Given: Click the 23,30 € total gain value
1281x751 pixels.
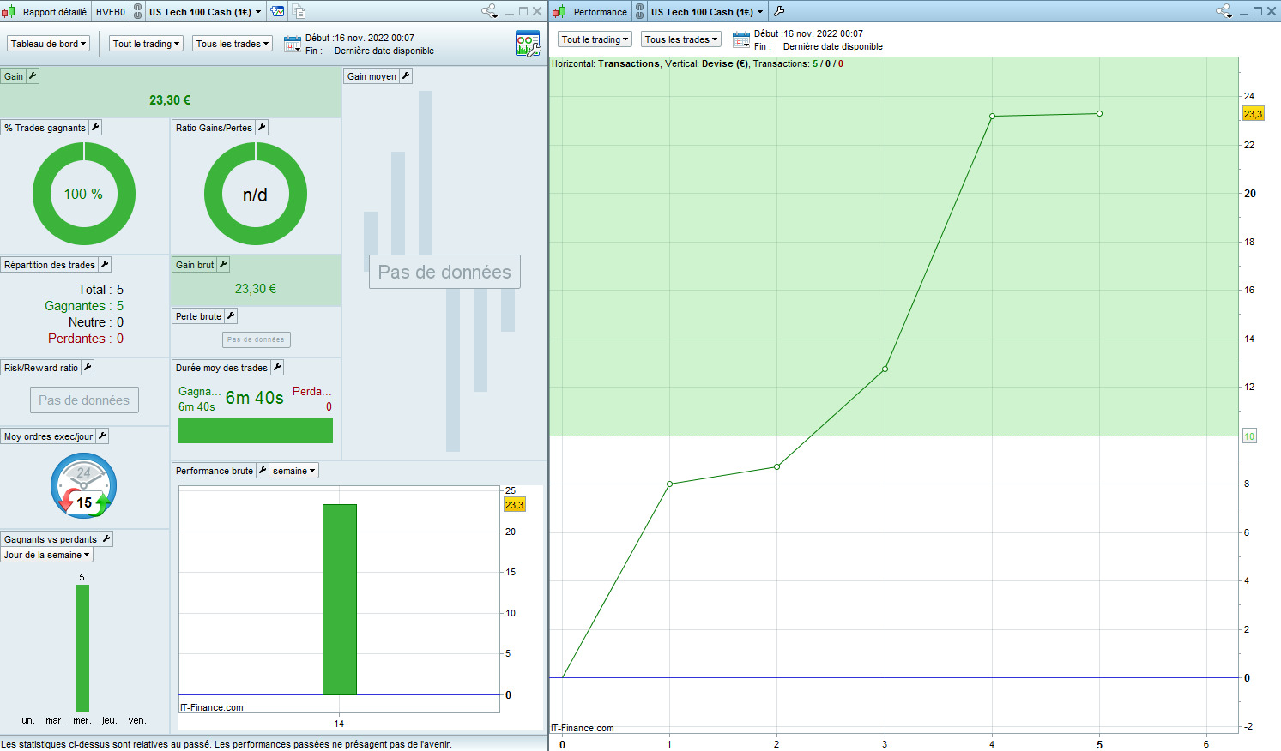Looking at the screenshot, I should pyautogui.click(x=170, y=100).
